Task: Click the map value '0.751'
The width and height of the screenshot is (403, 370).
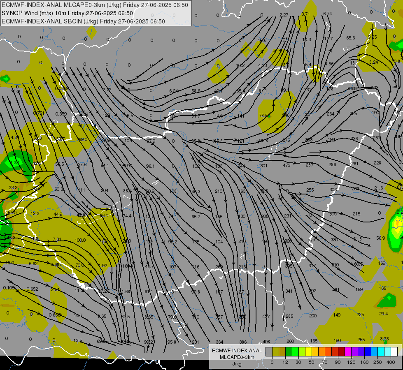Action: click(39, 113)
